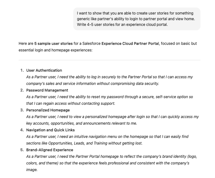Click the bold '5 sample user stories' text
Image resolution: width=215 pixels, height=178 pixels.
coord(53,44)
